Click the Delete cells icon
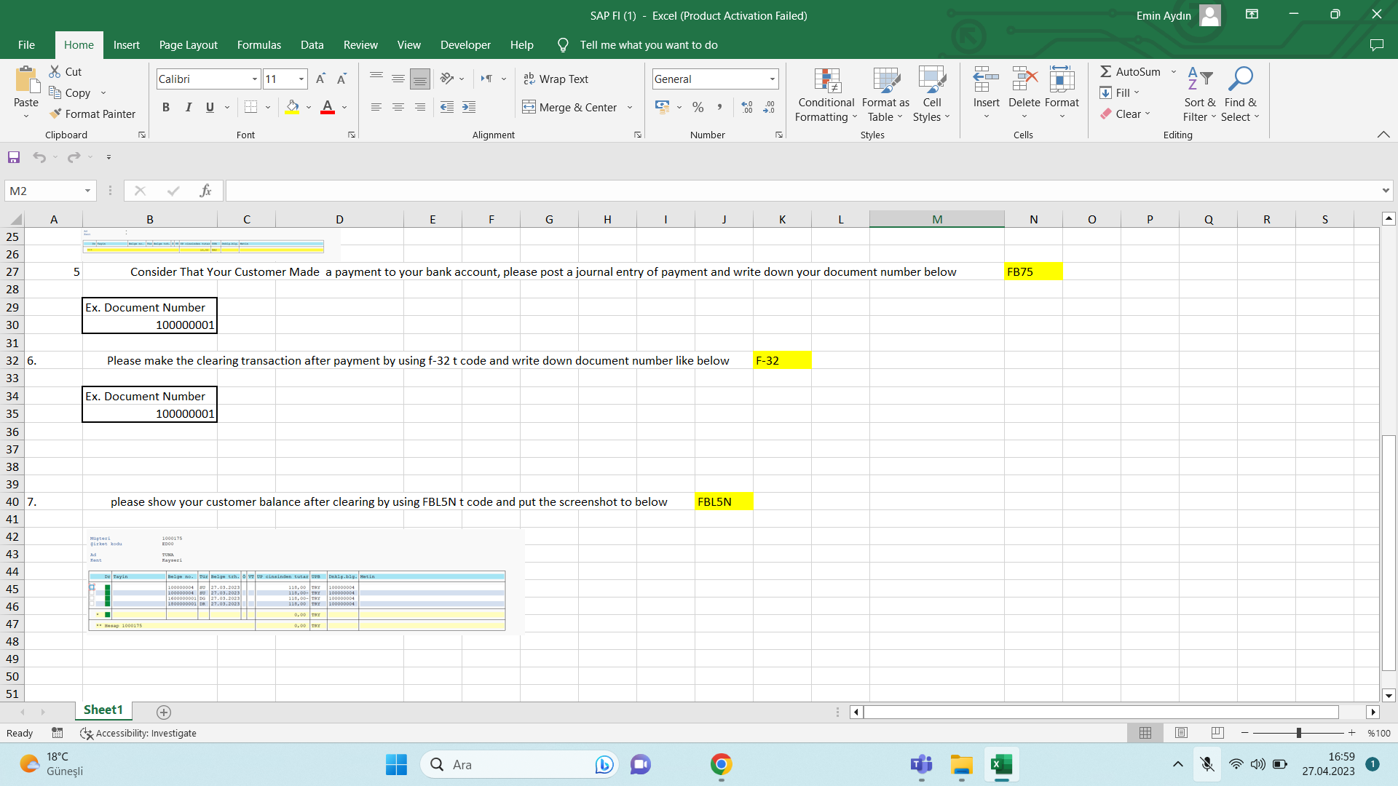Screen dimensions: 1398x786 1024,79
